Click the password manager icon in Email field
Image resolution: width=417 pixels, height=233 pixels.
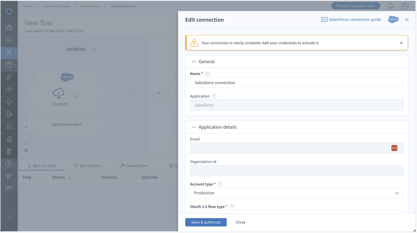[394, 148]
